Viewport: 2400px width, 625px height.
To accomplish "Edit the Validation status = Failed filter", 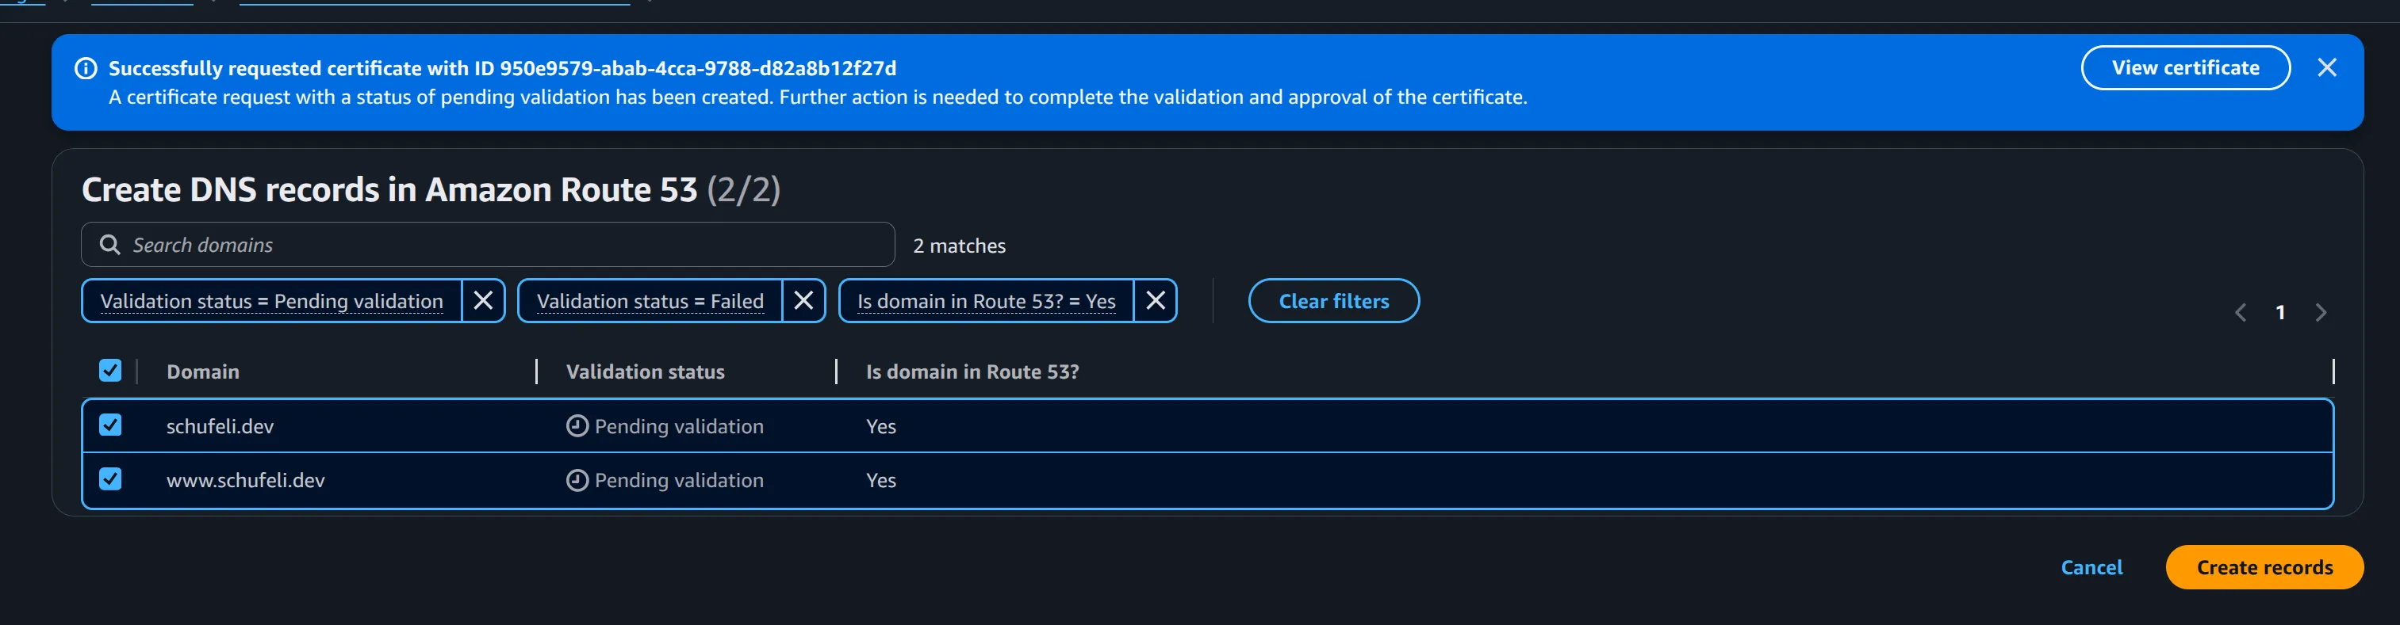I will [650, 301].
